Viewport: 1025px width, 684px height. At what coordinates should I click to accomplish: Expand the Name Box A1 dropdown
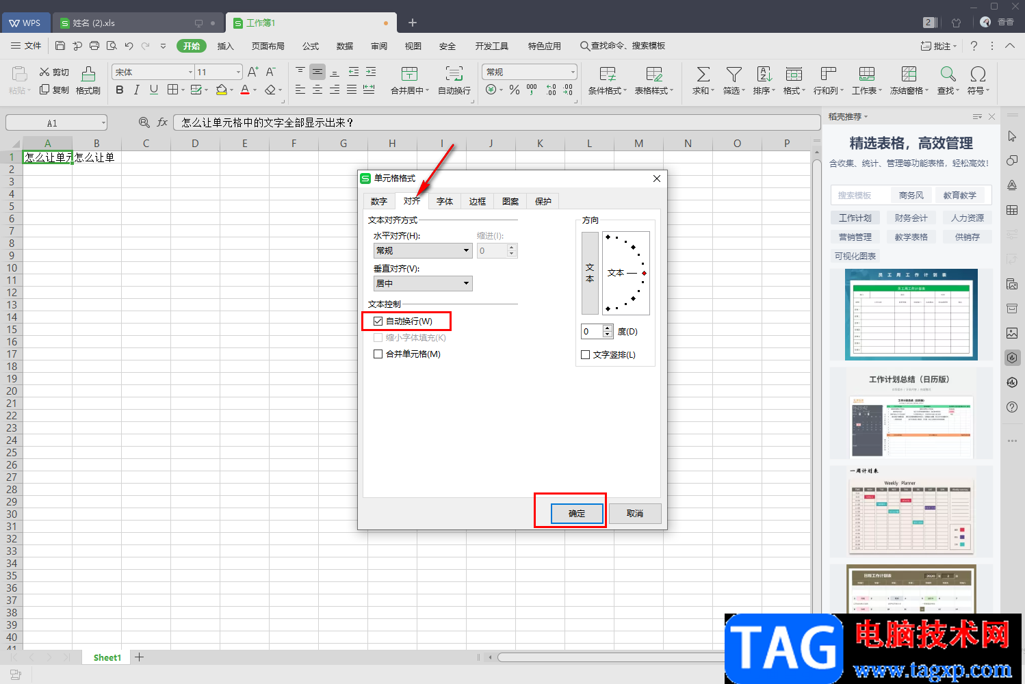coord(103,123)
